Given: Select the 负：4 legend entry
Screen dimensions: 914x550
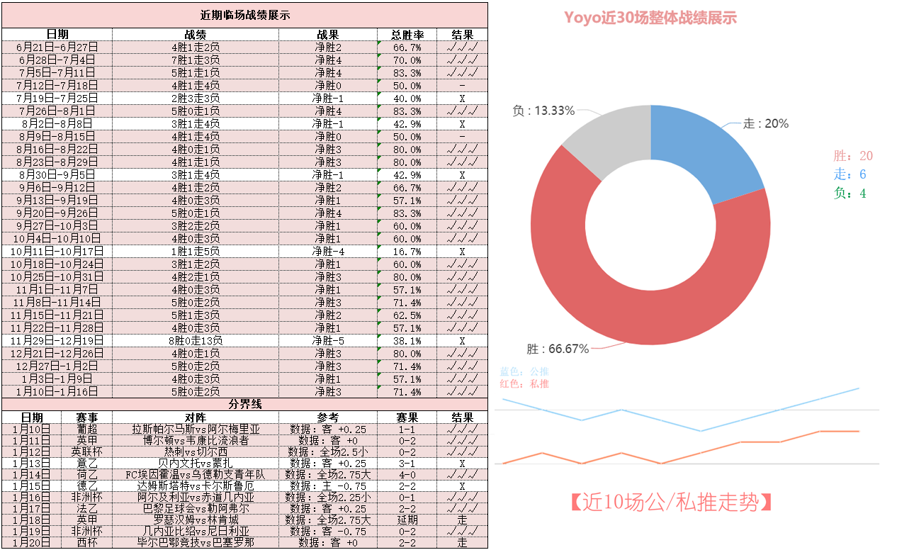Looking at the screenshot, I should [x=850, y=193].
